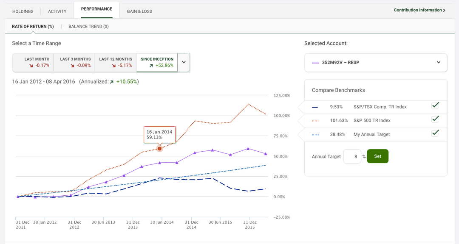Screen dimensions: 459x244
Task: Uncheck the My Annual Target benchmark
Action: [x=435, y=133]
